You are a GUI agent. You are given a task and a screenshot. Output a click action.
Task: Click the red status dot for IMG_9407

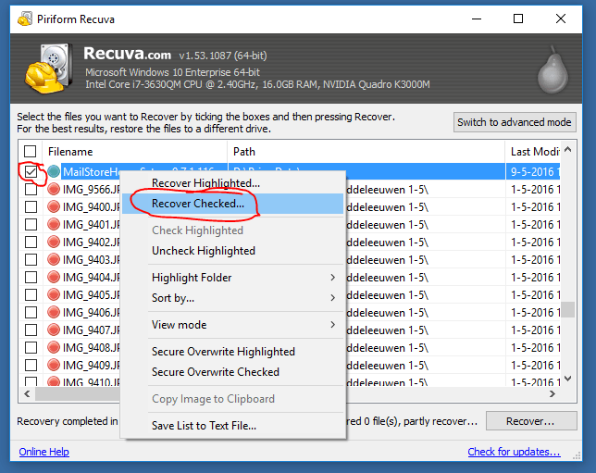(54, 330)
